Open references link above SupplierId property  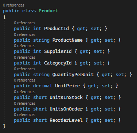coord(24,46)
